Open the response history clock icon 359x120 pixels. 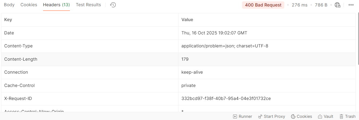tap(113, 5)
